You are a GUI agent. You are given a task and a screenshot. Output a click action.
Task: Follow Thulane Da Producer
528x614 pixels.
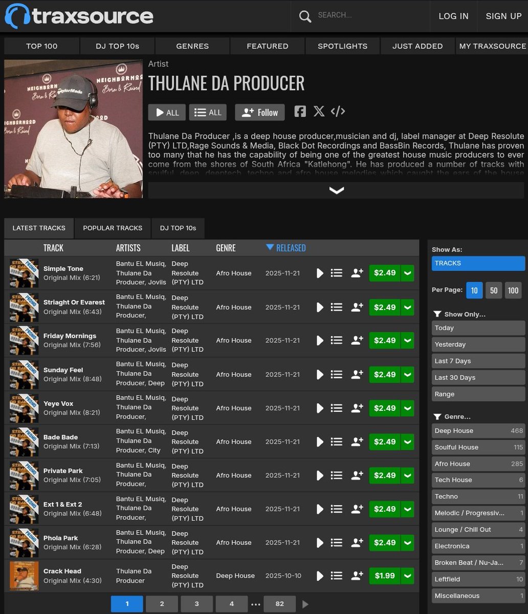pyautogui.click(x=259, y=113)
